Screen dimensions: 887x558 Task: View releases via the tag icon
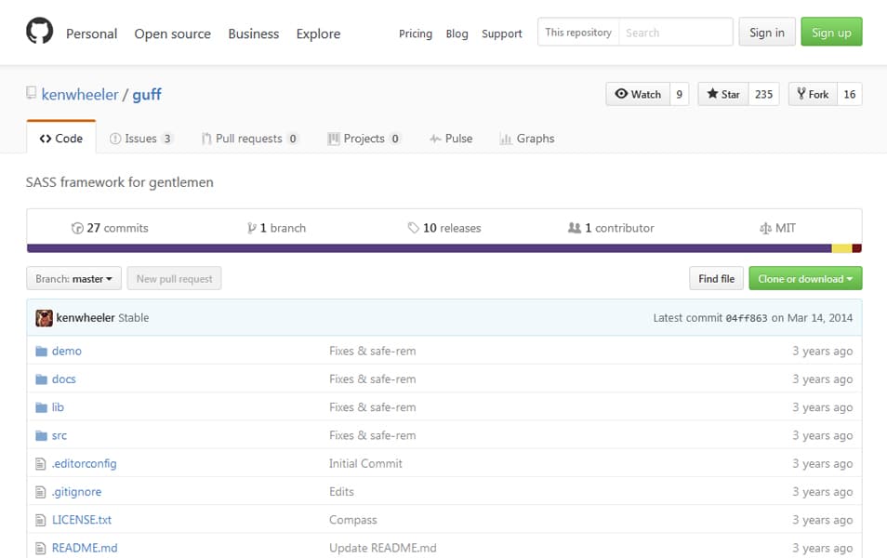click(413, 227)
